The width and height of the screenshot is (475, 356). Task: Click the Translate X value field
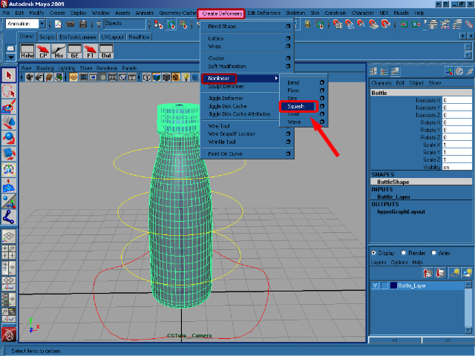pos(456,99)
